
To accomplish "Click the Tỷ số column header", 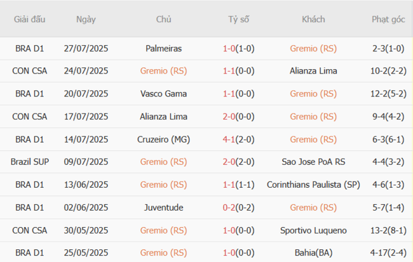I will pos(238,19).
